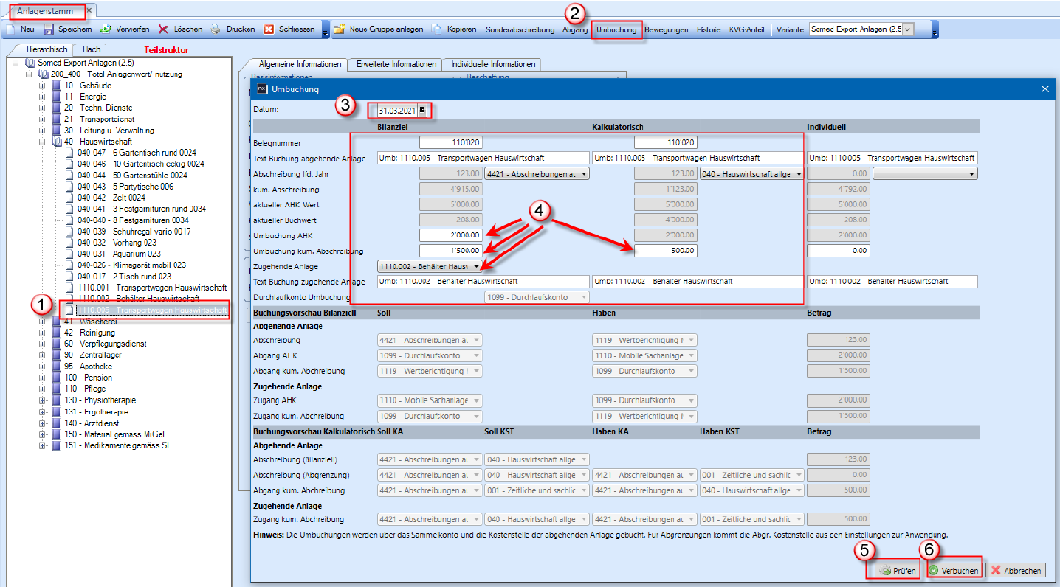Expand the 110 - Pflege tree node
The width and height of the screenshot is (1060, 587).
42,389
